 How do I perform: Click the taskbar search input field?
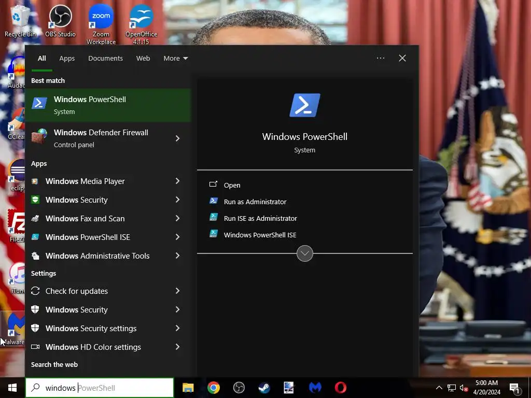(x=100, y=388)
